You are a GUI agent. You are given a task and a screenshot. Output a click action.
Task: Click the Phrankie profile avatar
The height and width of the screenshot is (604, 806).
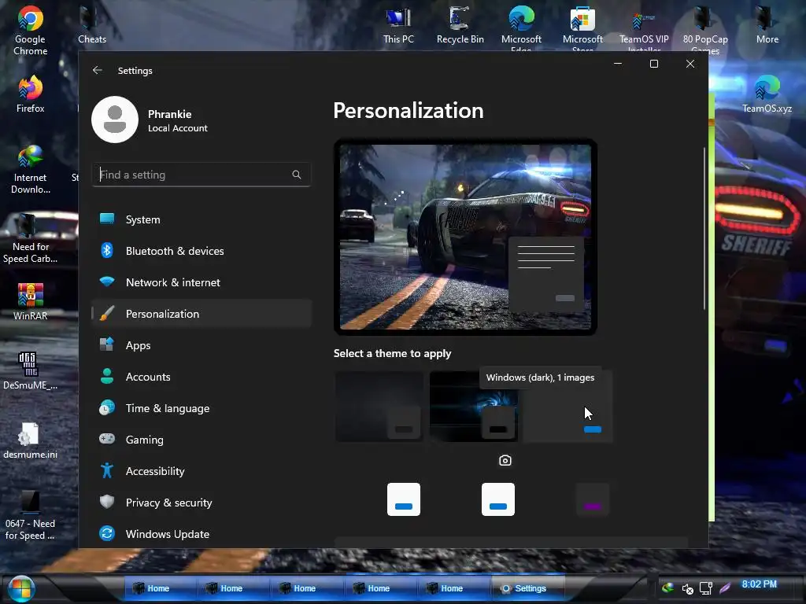pyautogui.click(x=115, y=120)
